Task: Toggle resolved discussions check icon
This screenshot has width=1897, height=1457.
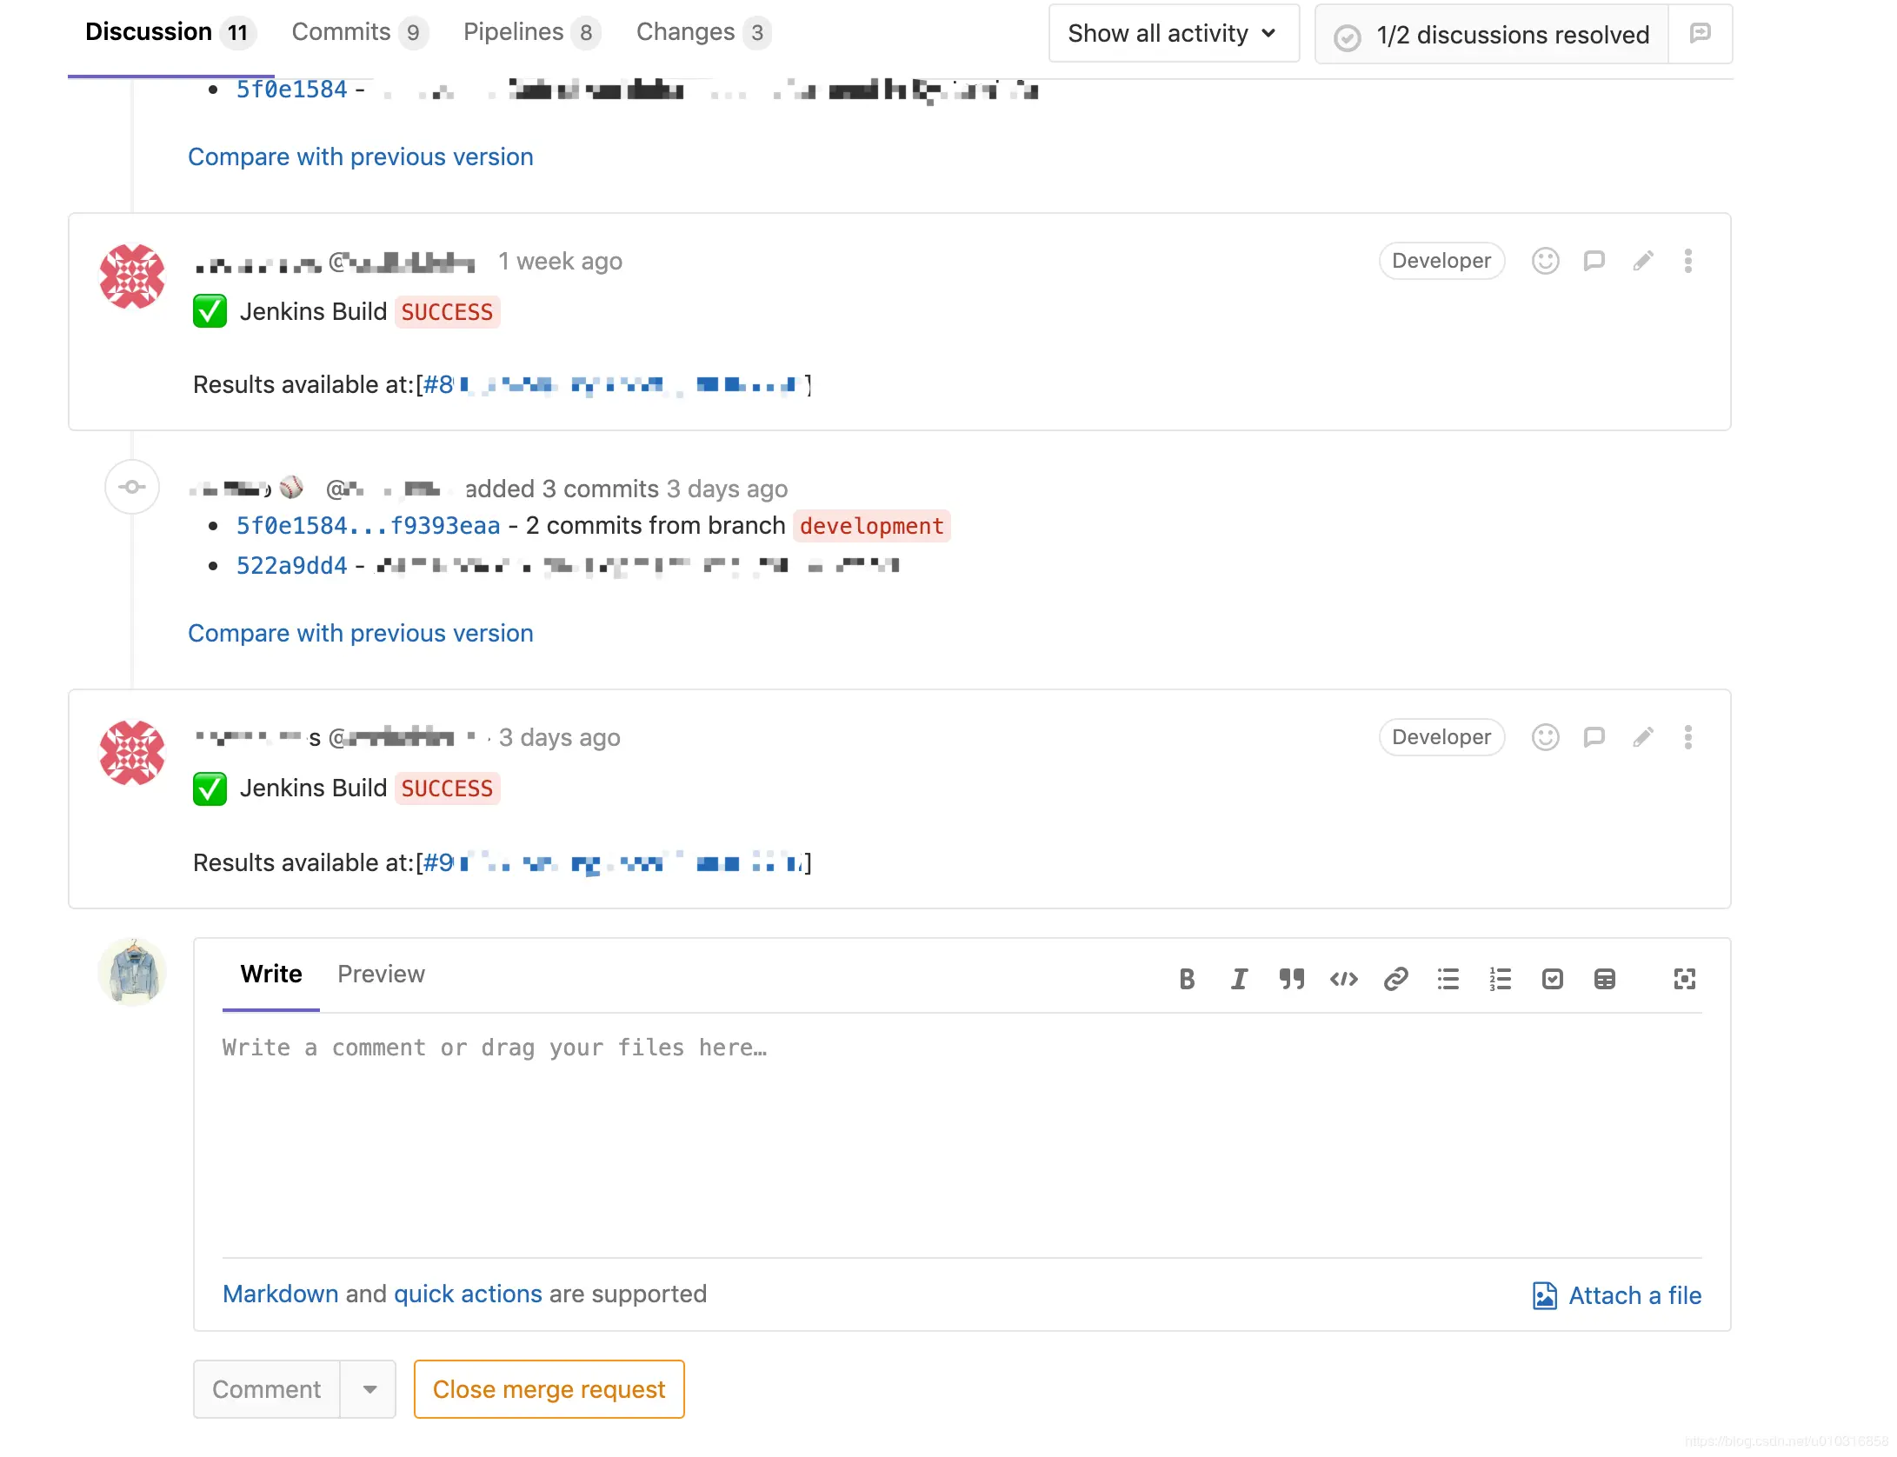Action: 1347,37
